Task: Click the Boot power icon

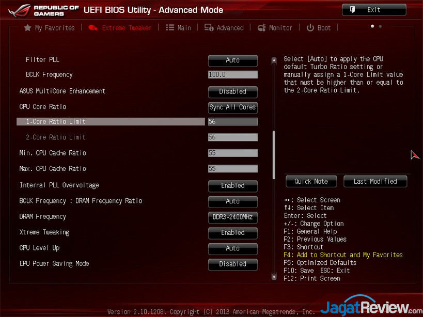Action: (310, 27)
